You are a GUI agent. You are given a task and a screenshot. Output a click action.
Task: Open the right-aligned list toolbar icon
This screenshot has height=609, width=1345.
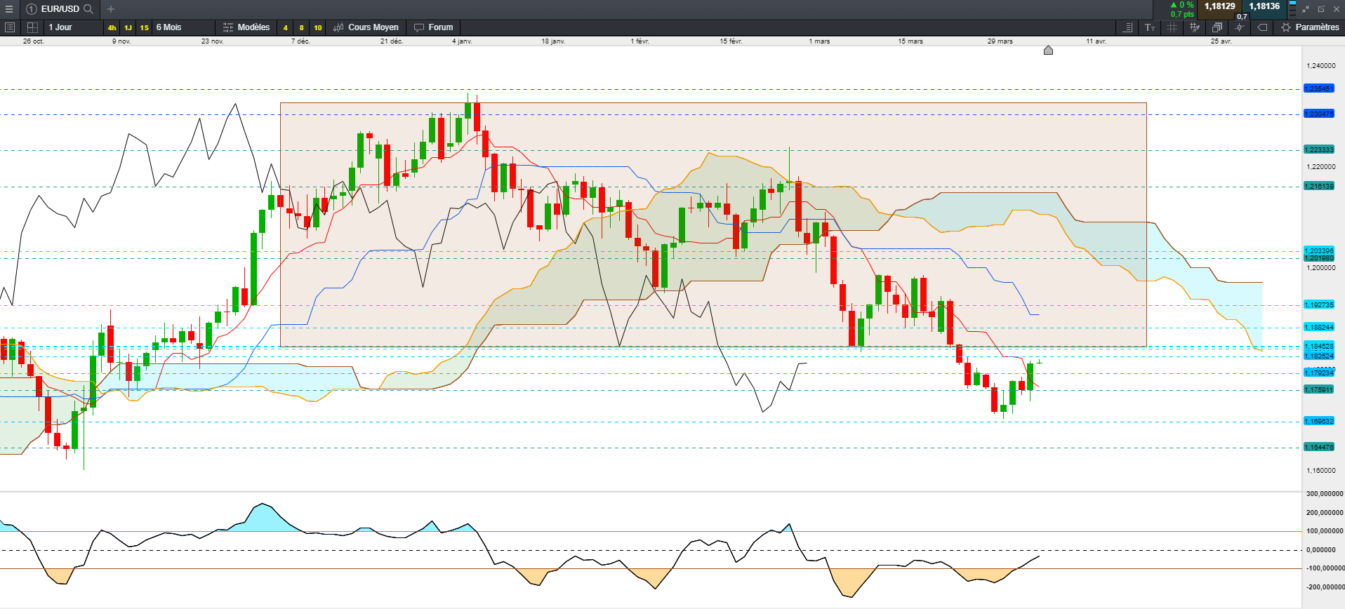click(x=1127, y=27)
